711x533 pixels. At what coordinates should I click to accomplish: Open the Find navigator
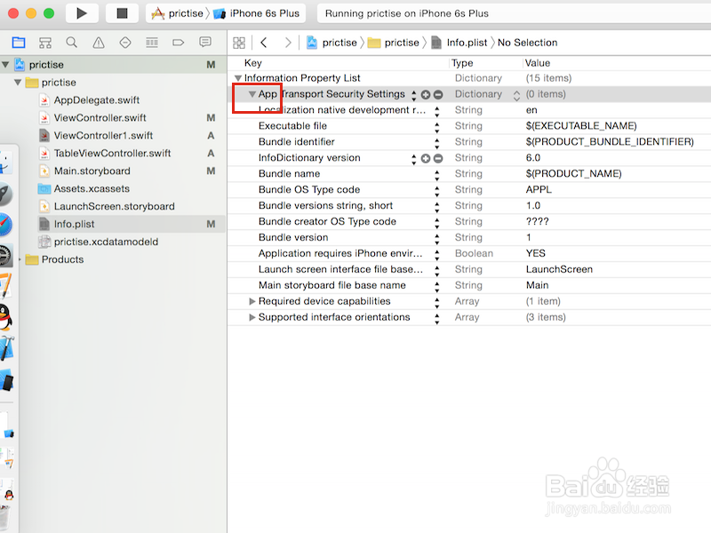(72, 43)
